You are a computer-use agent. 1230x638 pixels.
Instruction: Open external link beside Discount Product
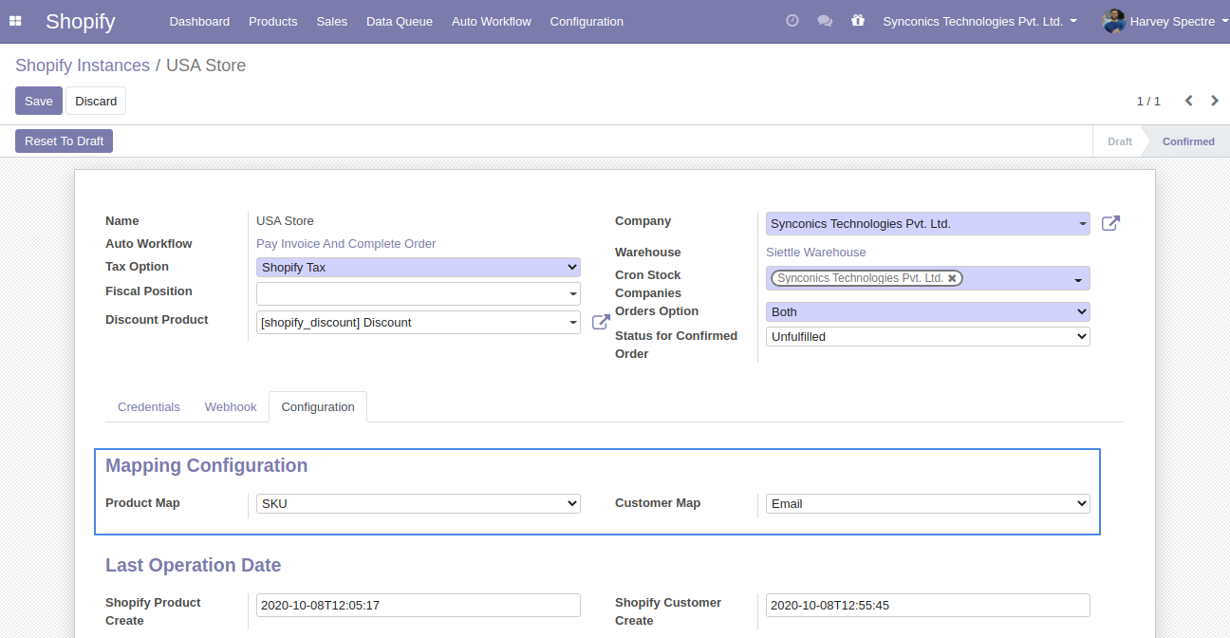[601, 323]
